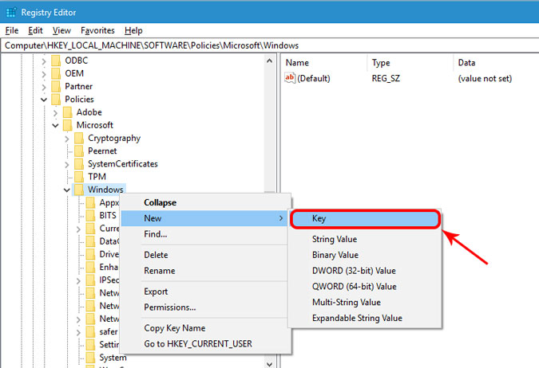Viewport: 539px width, 368px height.
Task: Select the Adobe folder icon
Action: (x=66, y=112)
